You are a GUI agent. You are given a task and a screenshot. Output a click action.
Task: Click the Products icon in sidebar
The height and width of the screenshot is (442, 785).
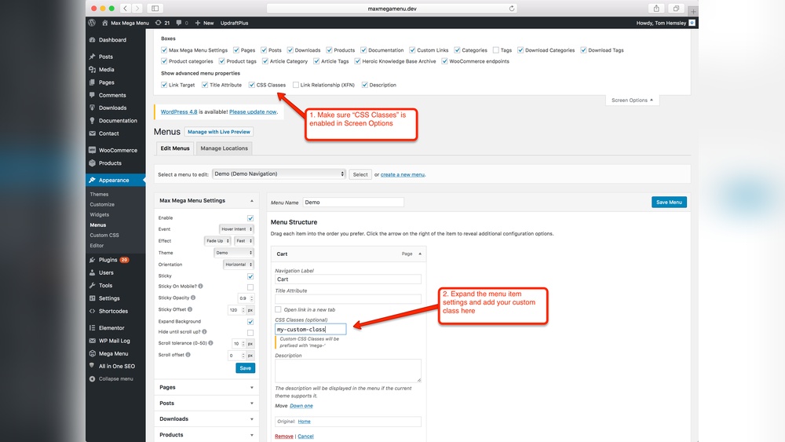[92, 163]
